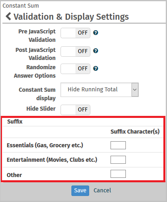Toggle Pre JavaScript Validation switch
This screenshot has height=202, width=167.
[x=75, y=33]
